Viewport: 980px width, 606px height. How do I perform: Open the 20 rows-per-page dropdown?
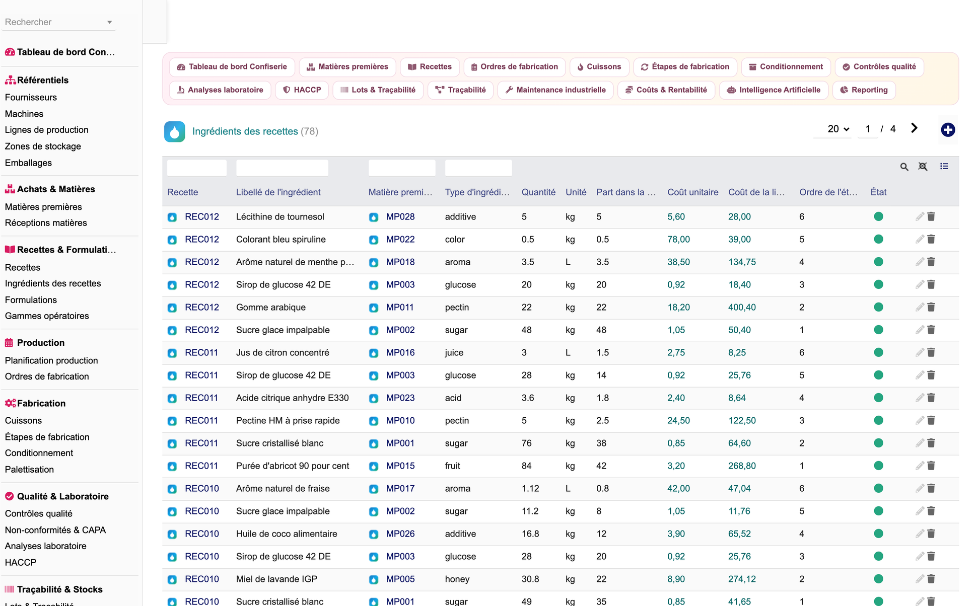(x=838, y=129)
